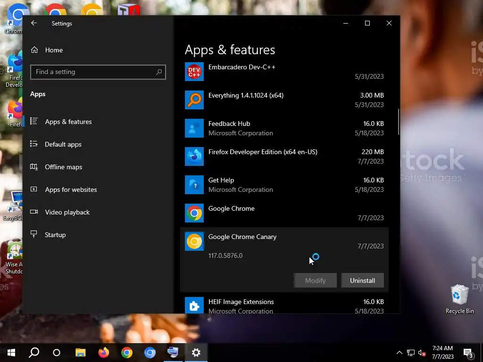Switch to Settings gear on taskbar
Screen dimensions: 483x362
[196, 353]
